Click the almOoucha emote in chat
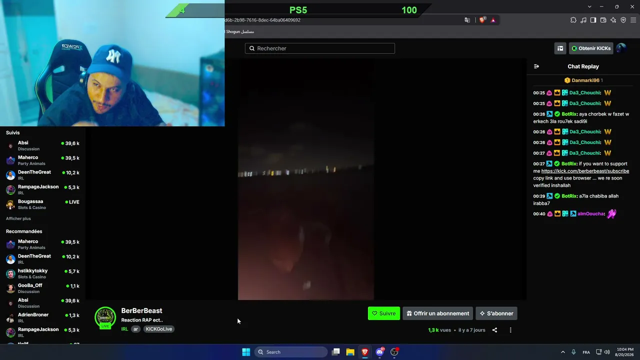This screenshot has height=360, width=640. tap(611, 214)
